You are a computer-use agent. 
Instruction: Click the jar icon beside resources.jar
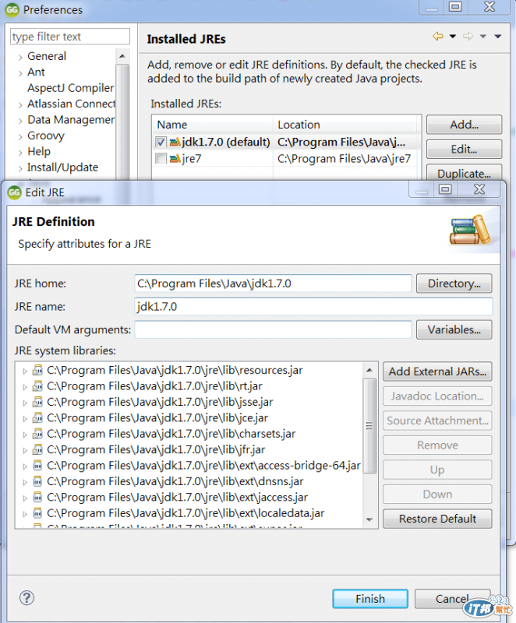pos(37,370)
